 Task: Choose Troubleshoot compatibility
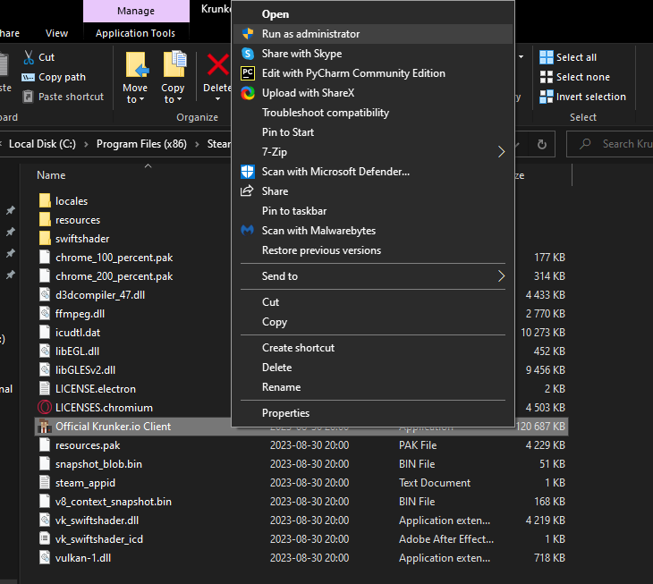point(373,113)
